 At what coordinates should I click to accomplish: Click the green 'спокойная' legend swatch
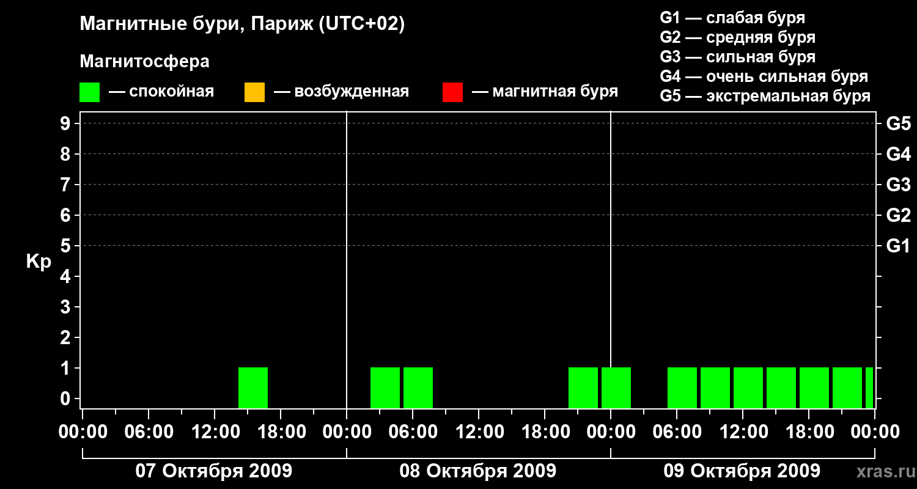(90, 92)
